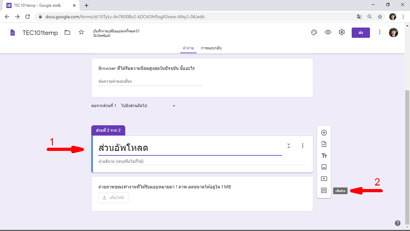The width and height of the screenshot is (410, 231).
Task: Click the เพิ่มไฟล์ upload button
Action: click(x=113, y=198)
